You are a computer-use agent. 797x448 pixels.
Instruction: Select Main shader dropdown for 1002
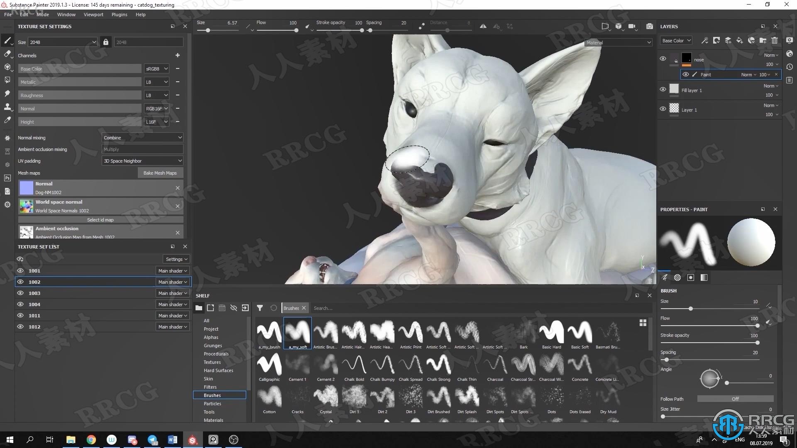[171, 281]
